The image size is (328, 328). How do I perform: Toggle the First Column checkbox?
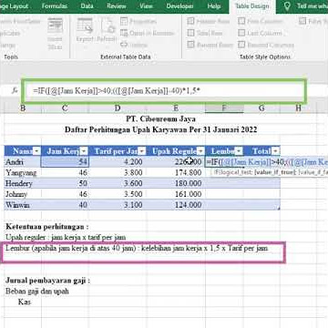[x=241, y=21]
